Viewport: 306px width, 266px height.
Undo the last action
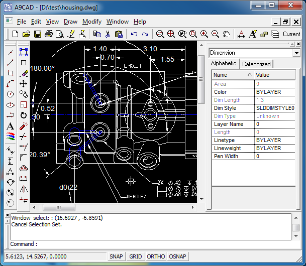coord(134,34)
